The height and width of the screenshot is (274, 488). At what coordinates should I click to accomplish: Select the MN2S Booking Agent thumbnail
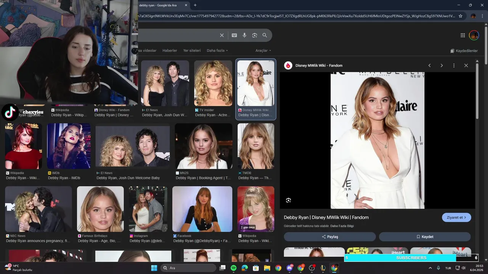click(204, 146)
